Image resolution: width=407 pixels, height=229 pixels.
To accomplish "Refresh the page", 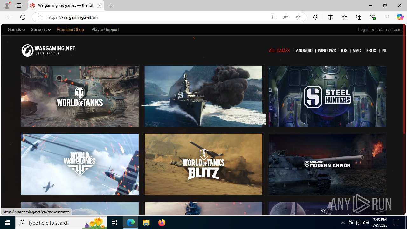I will click(x=23, y=17).
